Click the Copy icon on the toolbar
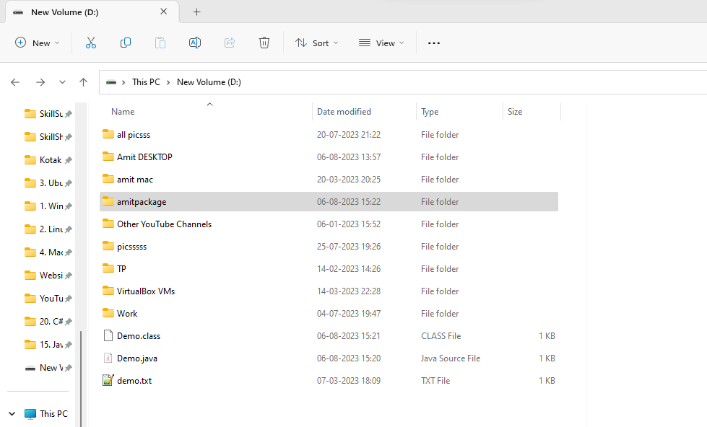The height and width of the screenshot is (427, 707). (126, 43)
